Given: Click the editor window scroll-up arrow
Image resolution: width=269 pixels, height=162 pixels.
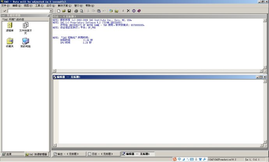Looking at the screenshot, I should pos(265,81).
